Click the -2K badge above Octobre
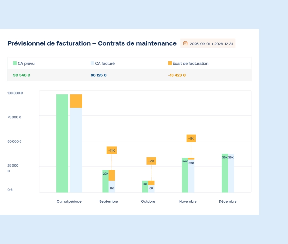The image size is (288, 244). (151, 161)
